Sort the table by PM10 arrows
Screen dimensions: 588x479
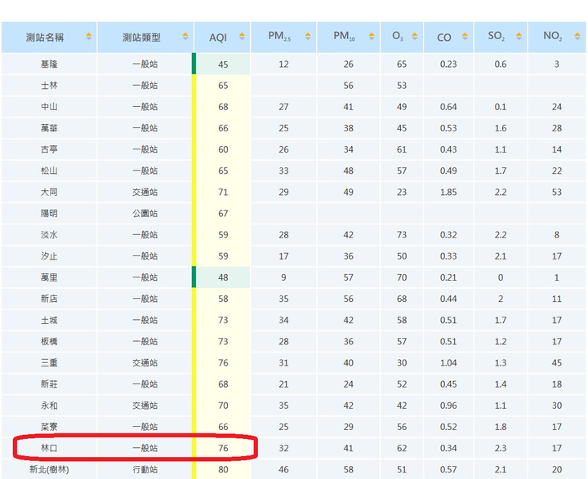pos(372,37)
